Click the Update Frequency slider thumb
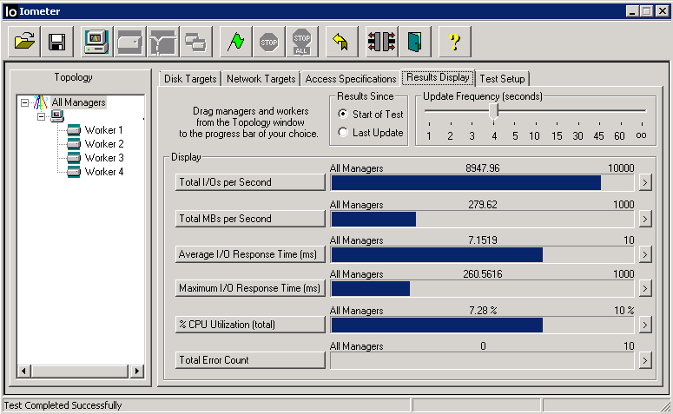 click(493, 112)
